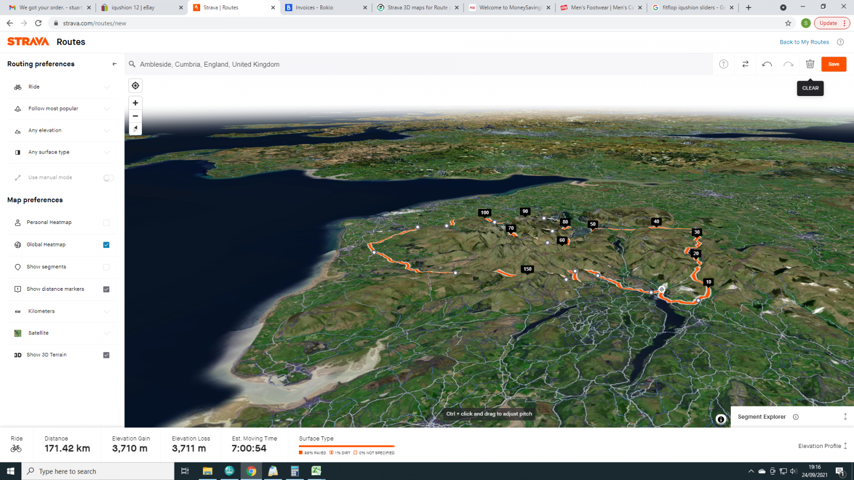Reverse the route direction
Viewport: 854px width, 480px height.
(745, 64)
